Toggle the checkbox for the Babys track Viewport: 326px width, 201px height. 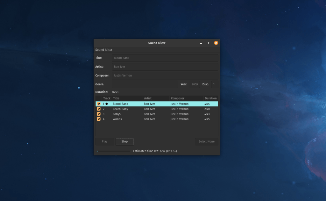pos(99,114)
